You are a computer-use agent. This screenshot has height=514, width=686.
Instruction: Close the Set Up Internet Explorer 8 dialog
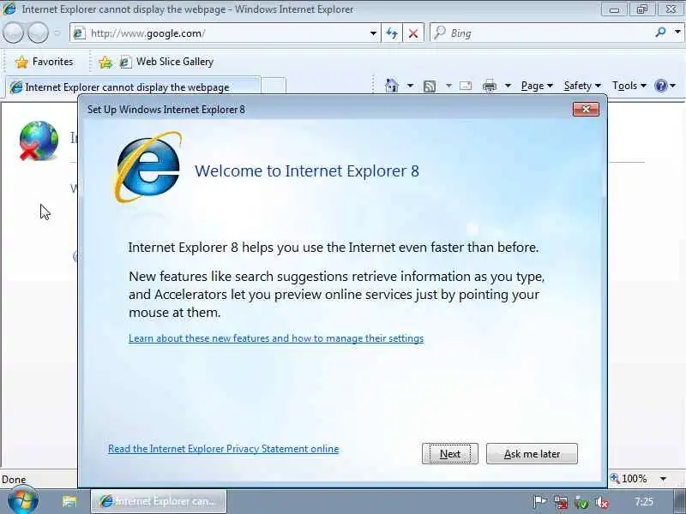tap(586, 109)
